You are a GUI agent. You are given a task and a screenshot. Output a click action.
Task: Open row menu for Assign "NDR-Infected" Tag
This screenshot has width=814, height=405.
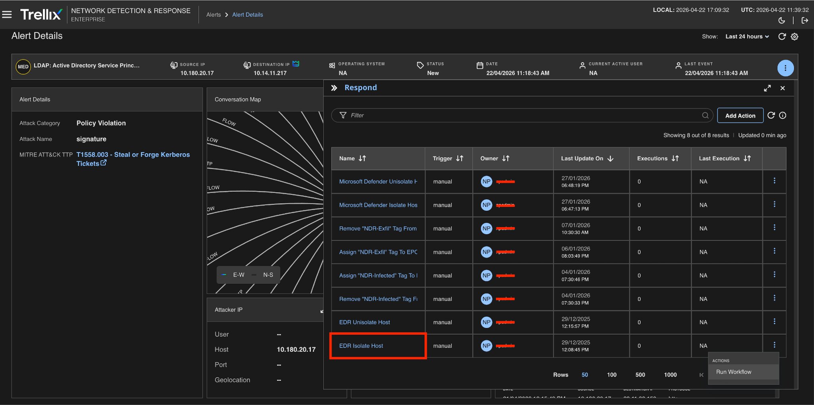pos(774,274)
